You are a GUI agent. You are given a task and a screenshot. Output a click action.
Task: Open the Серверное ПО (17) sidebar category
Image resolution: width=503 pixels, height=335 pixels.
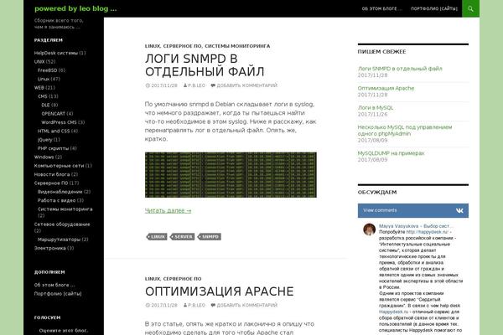51,183
